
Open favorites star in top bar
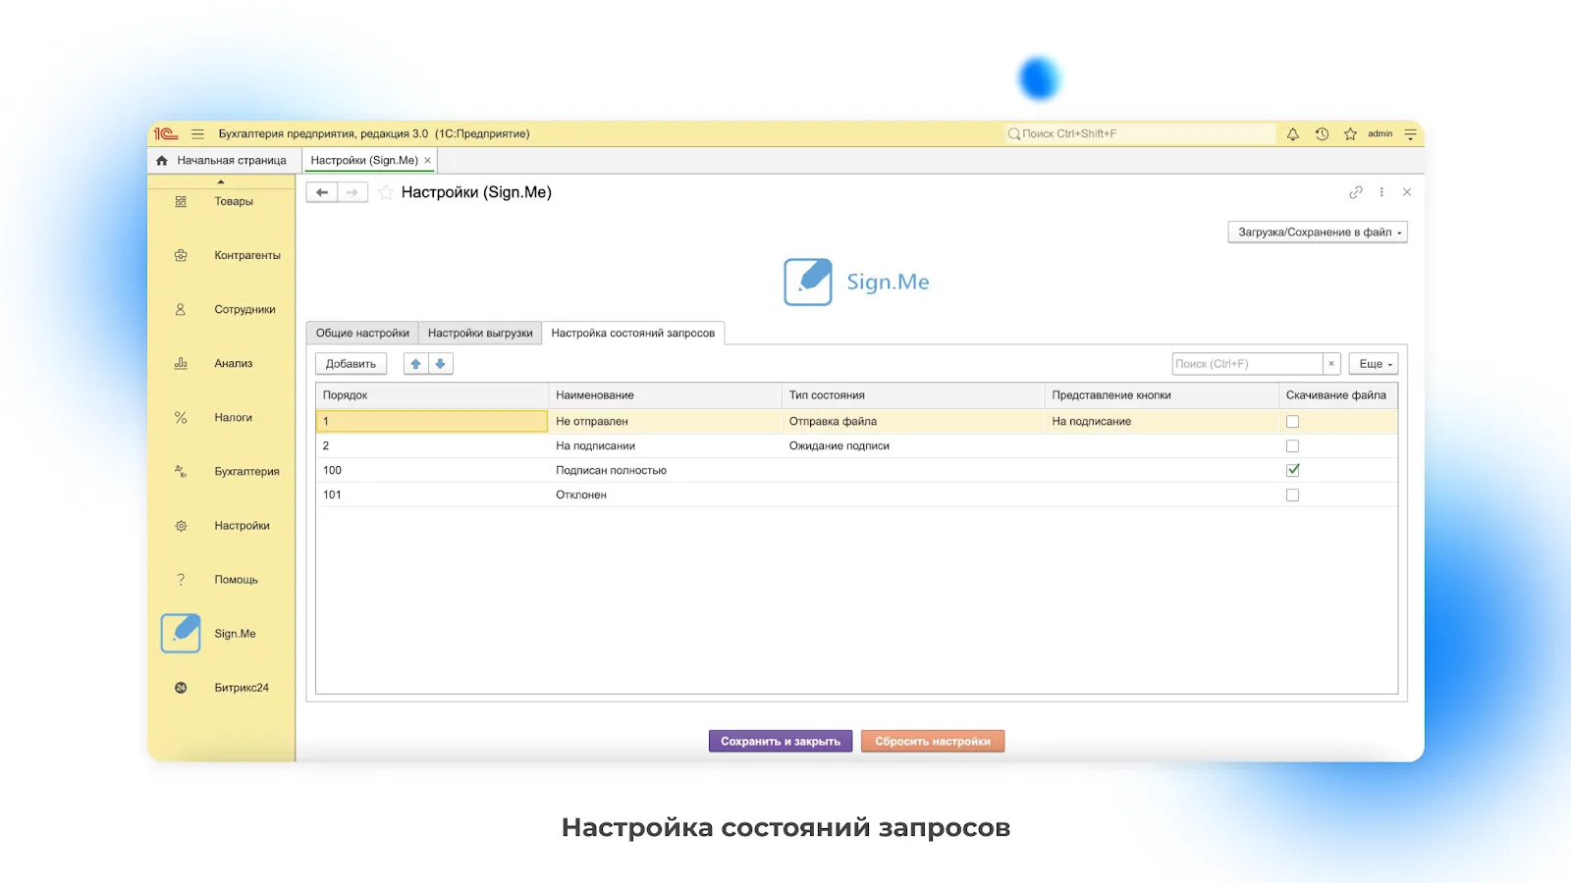click(x=1350, y=134)
